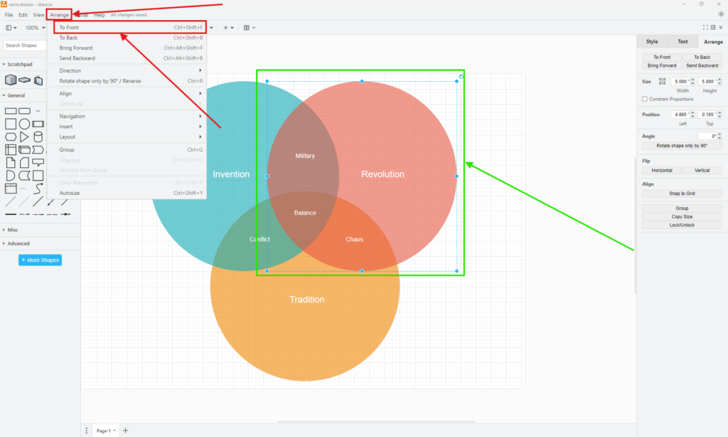728x437 pixels.
Task: Choose the hexagon shape
Action: pos(11,137)
